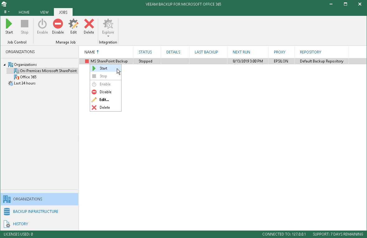
Task: Click SUPPORT: 7 DAYS REMAINING status text
Action: pos(338,234)
